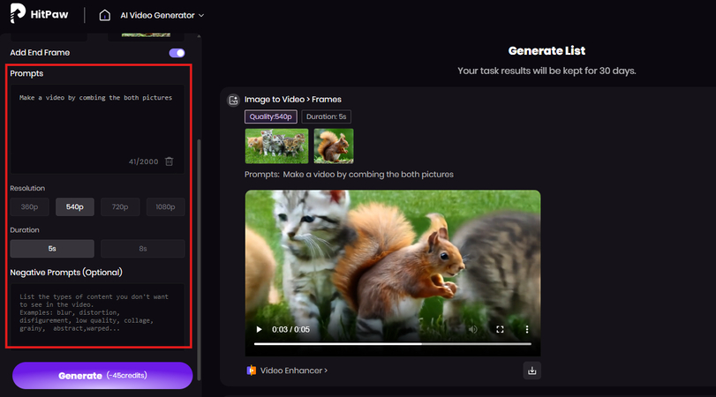Go to home via house icon
This screenshot has height=397, width=716.
[x=104, y=15]
